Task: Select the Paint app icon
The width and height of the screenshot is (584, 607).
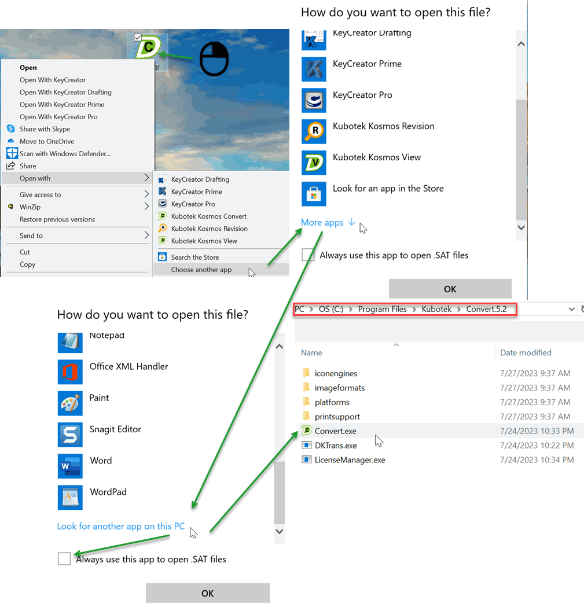Action: (70, 403)
